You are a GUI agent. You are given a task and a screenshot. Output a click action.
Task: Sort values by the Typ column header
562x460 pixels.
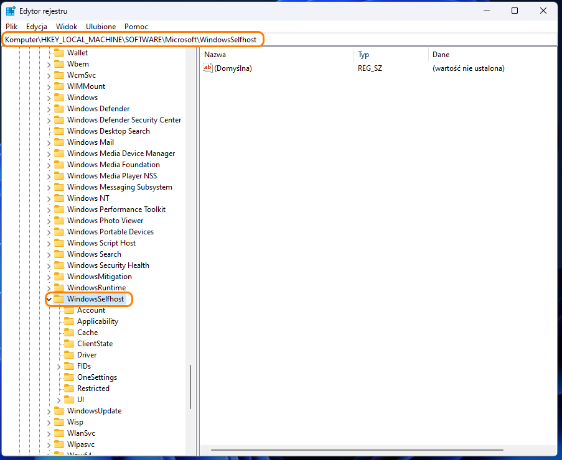click(x=391, y=55)
